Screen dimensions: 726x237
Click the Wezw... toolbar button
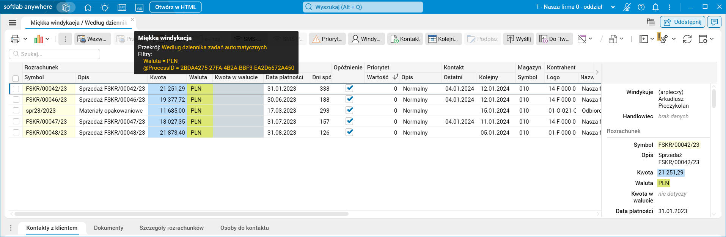click(x=93, y=39)
